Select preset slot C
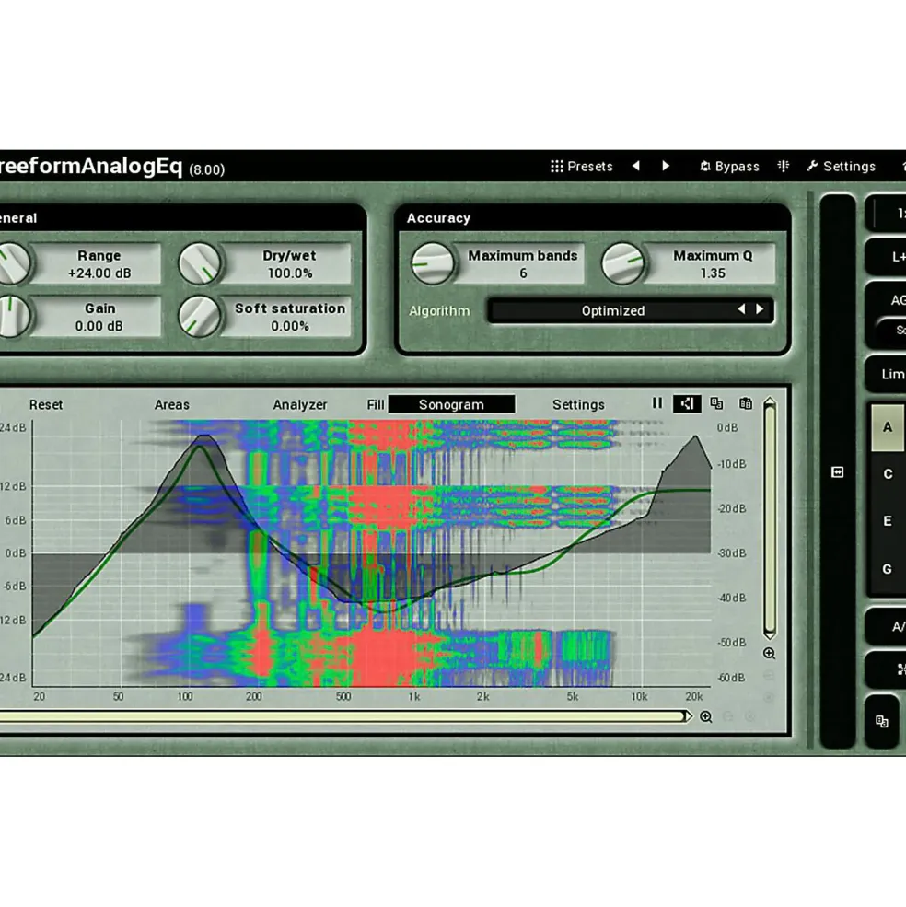 point(888,474)
